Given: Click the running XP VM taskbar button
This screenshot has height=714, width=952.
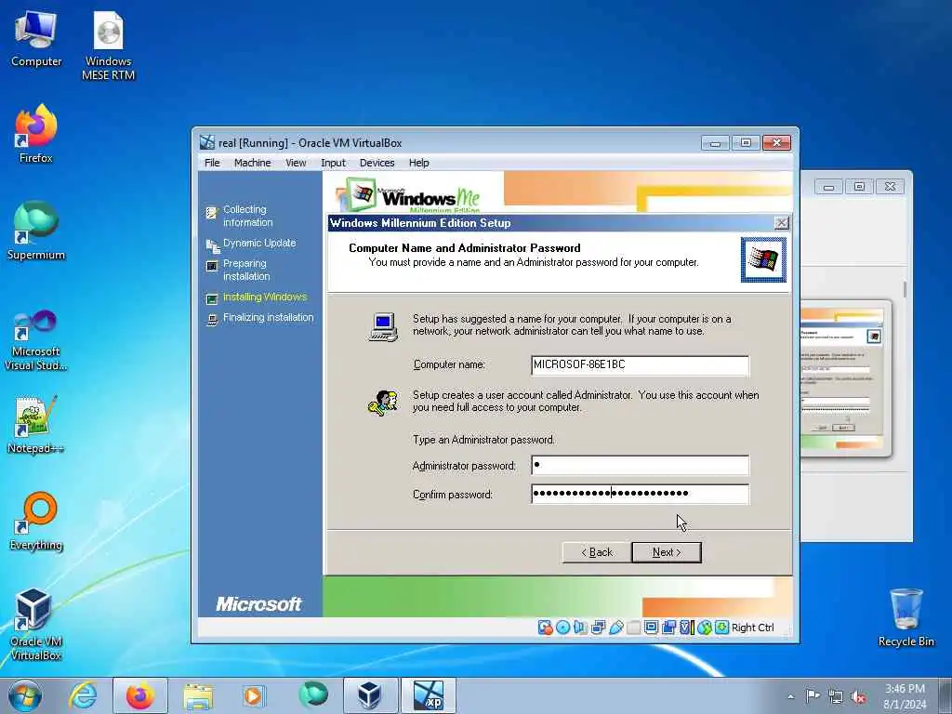Looking at the screenshot, I should click(x=428, y=695).
